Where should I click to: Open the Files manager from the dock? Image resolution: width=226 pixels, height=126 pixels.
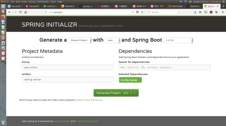coord(3,12)
